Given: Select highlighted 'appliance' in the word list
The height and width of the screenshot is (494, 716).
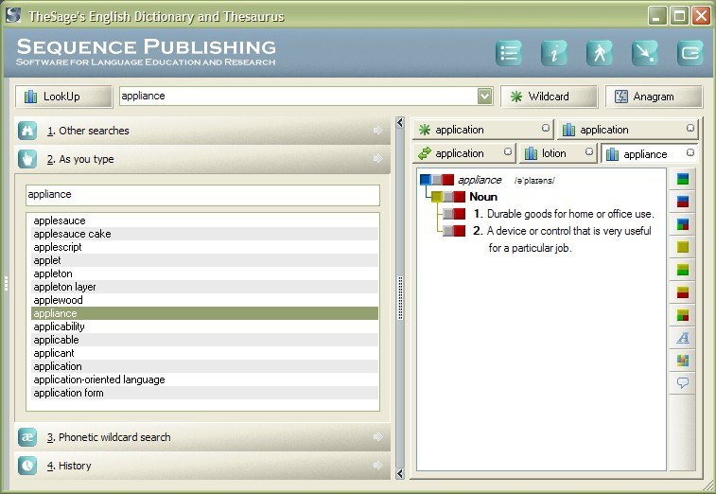Looking at the screenshot, I should [x=204, y=313].
